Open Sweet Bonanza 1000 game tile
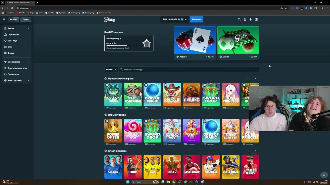The image size is (330, 185). 133,131
